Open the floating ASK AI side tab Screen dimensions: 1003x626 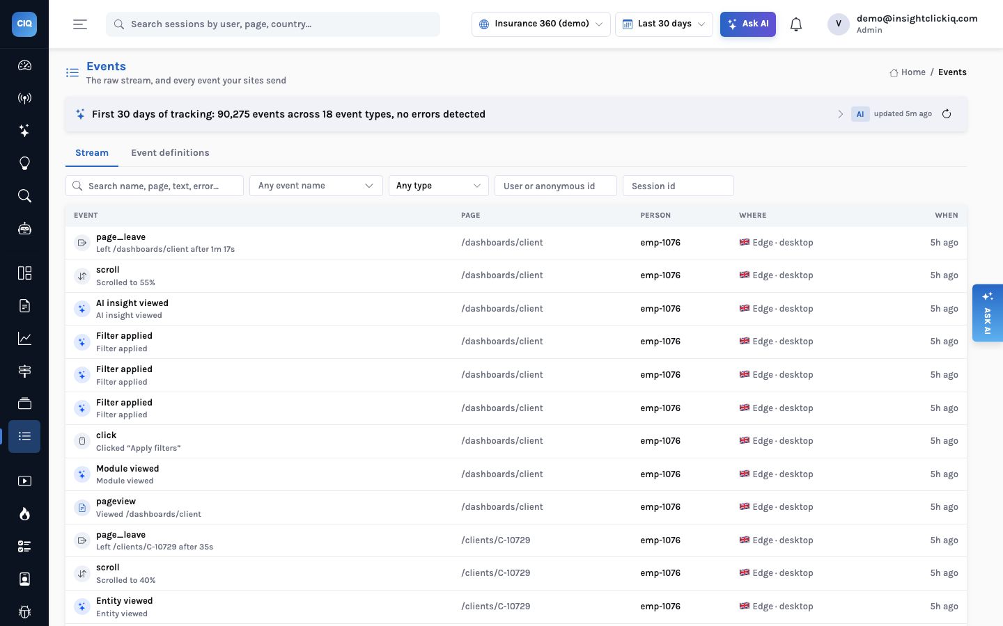pos(988,313)
